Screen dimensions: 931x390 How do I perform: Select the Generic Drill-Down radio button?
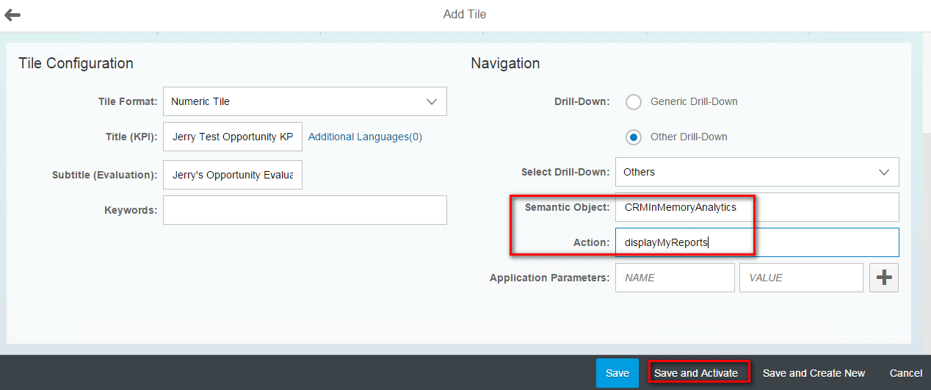coord(633,101)
